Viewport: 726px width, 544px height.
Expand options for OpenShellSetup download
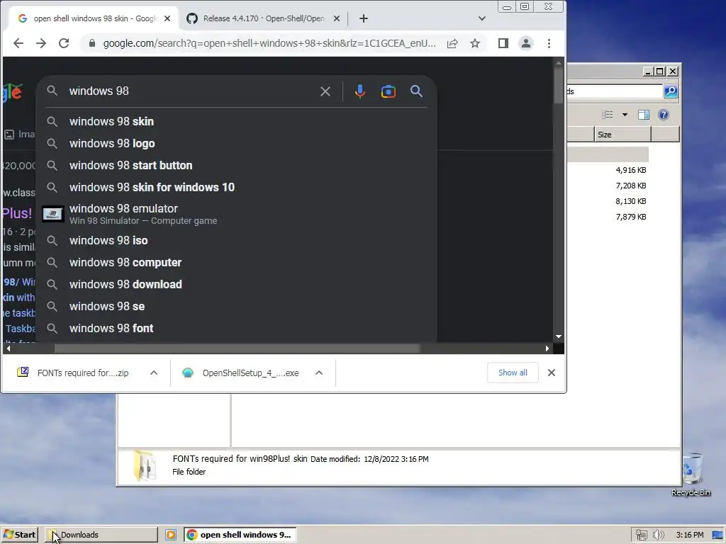pos(319,373)
